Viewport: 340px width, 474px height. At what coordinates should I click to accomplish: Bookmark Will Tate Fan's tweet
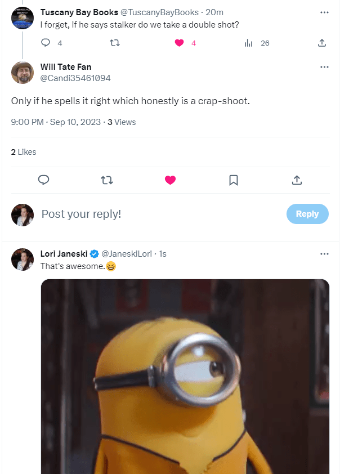point(234,180)
